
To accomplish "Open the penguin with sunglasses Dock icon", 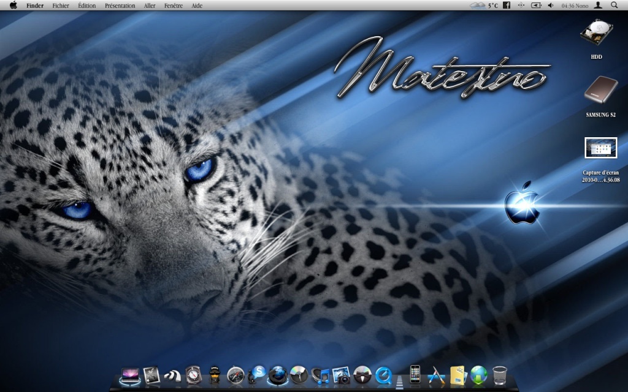I will (x=215, y=375).
